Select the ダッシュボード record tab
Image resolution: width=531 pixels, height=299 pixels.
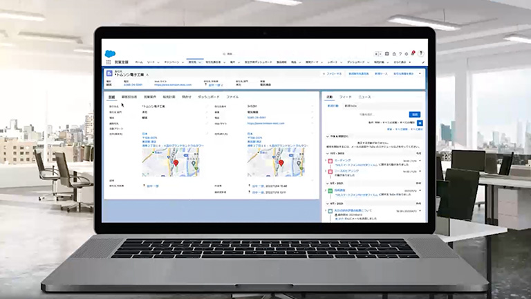tap(209, 97)
